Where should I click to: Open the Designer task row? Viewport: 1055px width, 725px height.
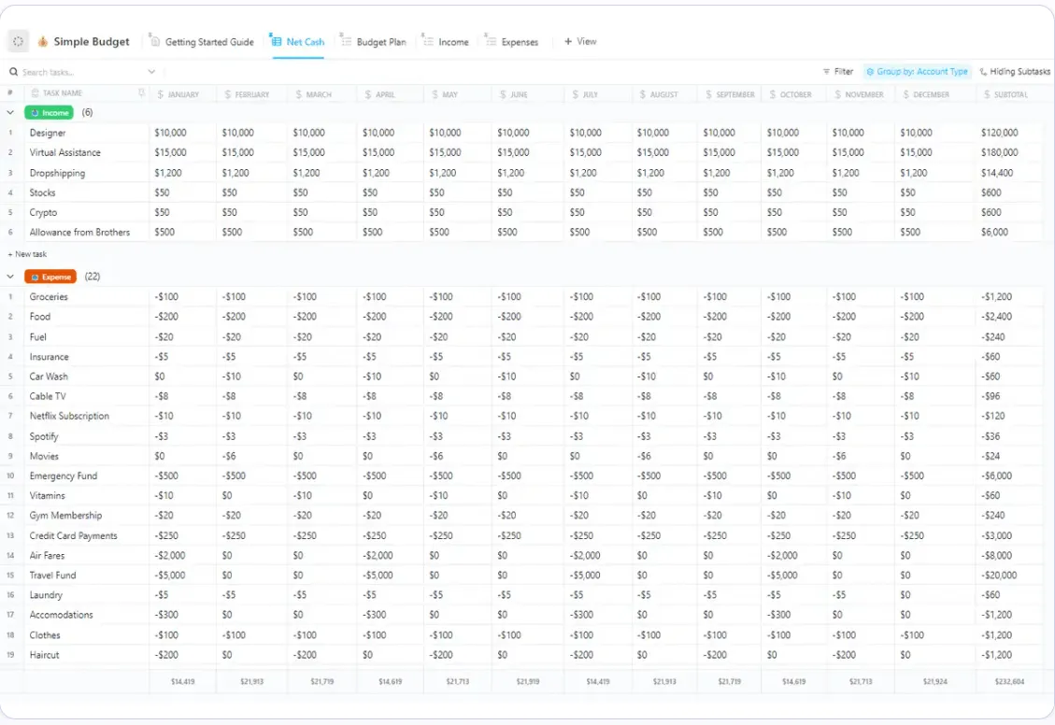click(48, 134)
